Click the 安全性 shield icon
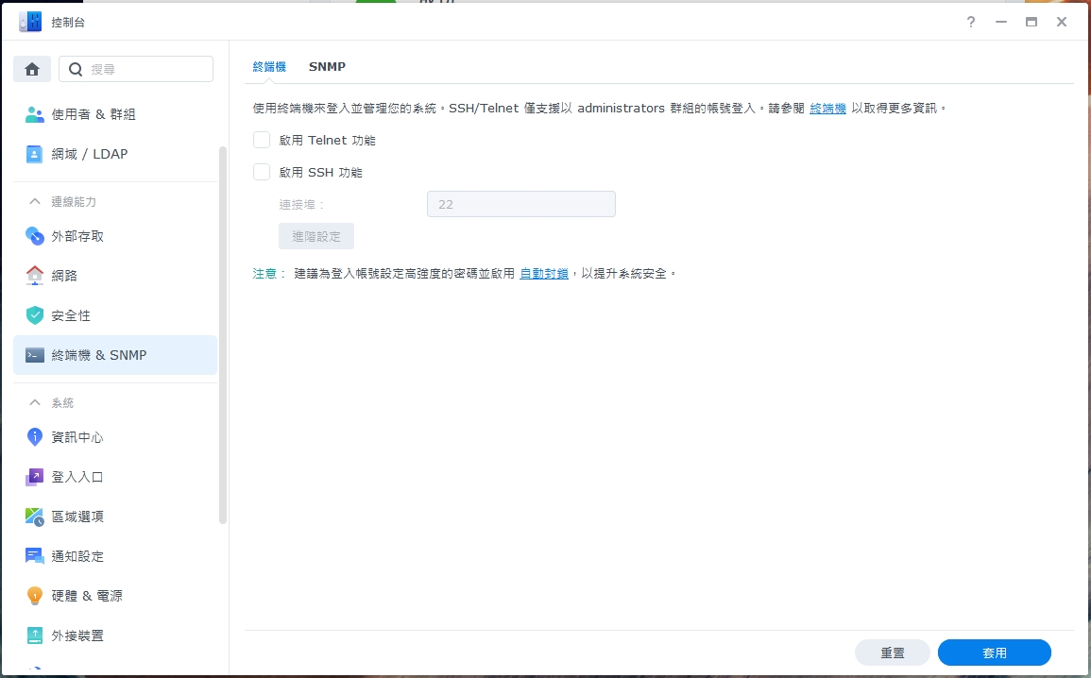This screenshot has width=1091, height=678. (x=34, y=315)
